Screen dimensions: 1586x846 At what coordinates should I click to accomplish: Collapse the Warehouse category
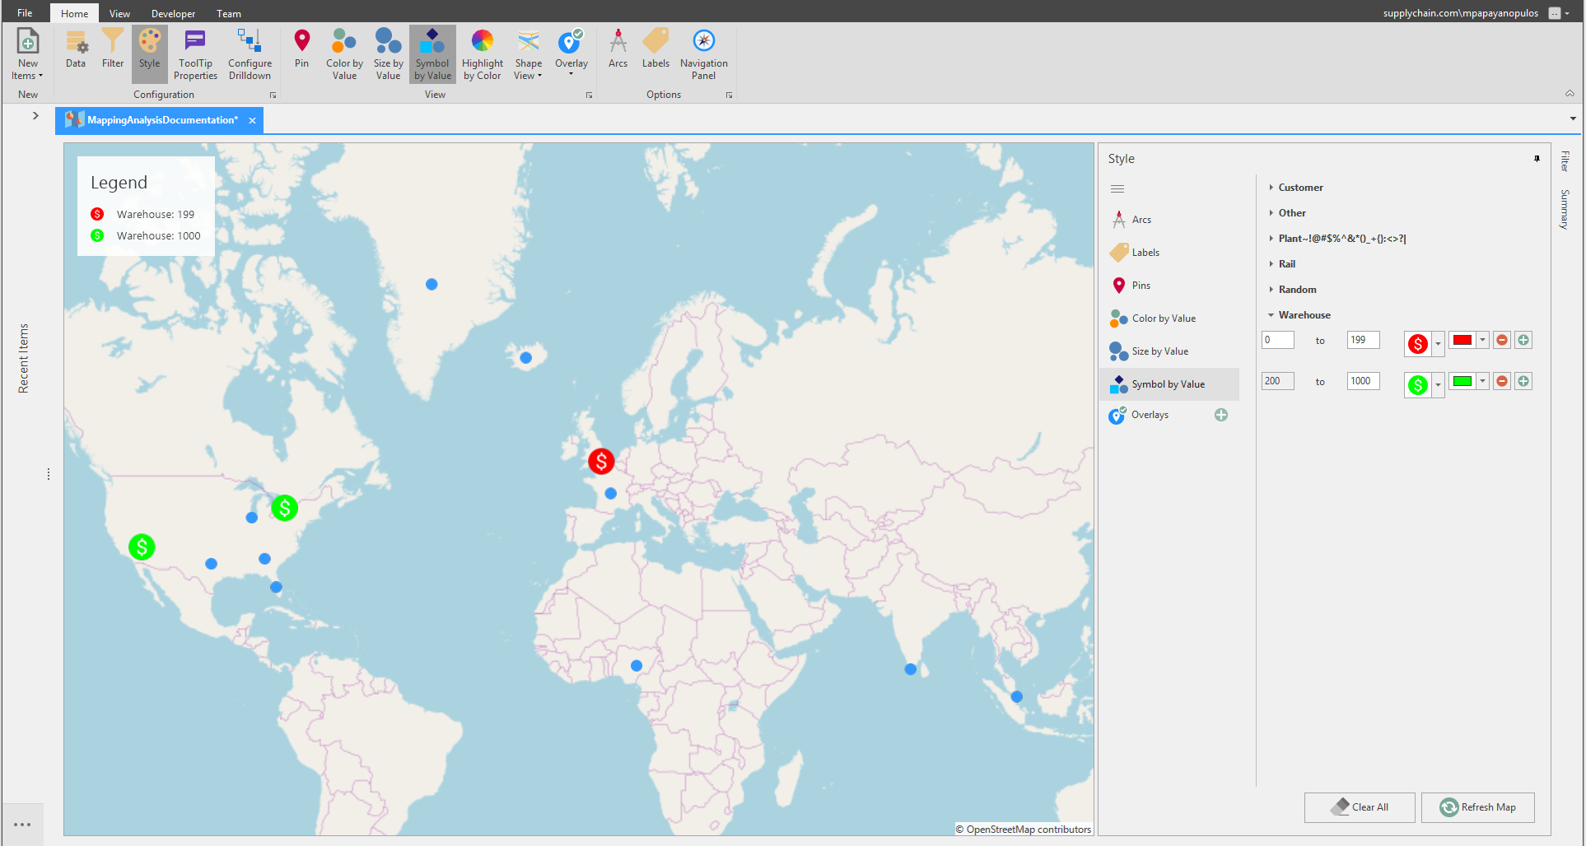tap(1271, 315)
